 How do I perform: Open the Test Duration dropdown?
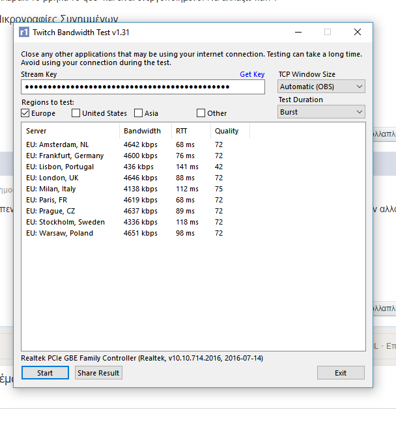click(x=321, y=112)
